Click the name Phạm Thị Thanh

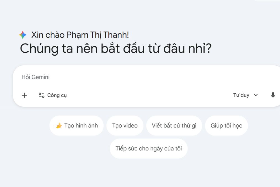pos(98,35)
